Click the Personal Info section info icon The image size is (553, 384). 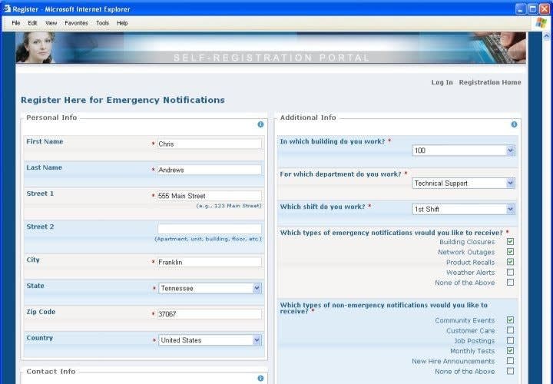(x=260, y=124)
